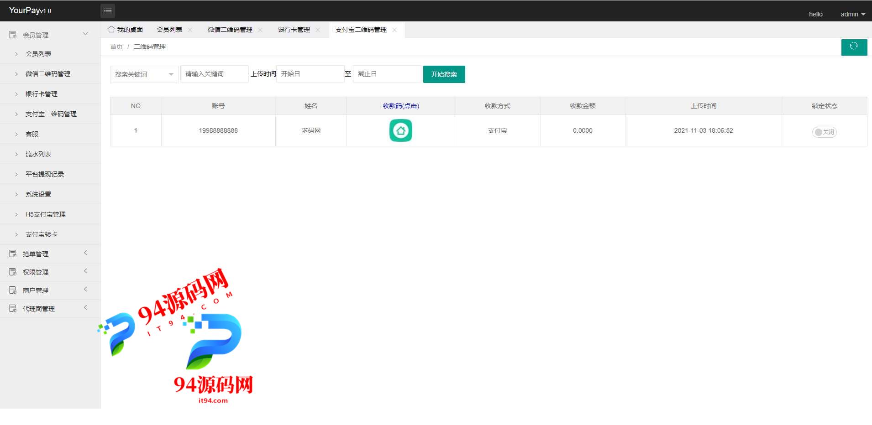Click account number 19988888888
This screenshot has width=872, height=425.
(218, 130)
